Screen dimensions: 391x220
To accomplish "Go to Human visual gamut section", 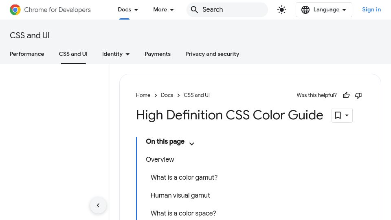I will (180, 195).
